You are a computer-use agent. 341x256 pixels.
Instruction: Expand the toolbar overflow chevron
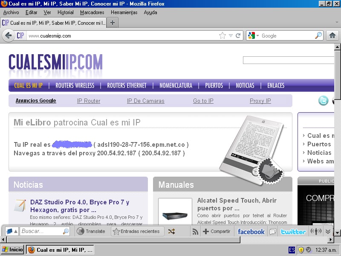(x=328, y=231)
